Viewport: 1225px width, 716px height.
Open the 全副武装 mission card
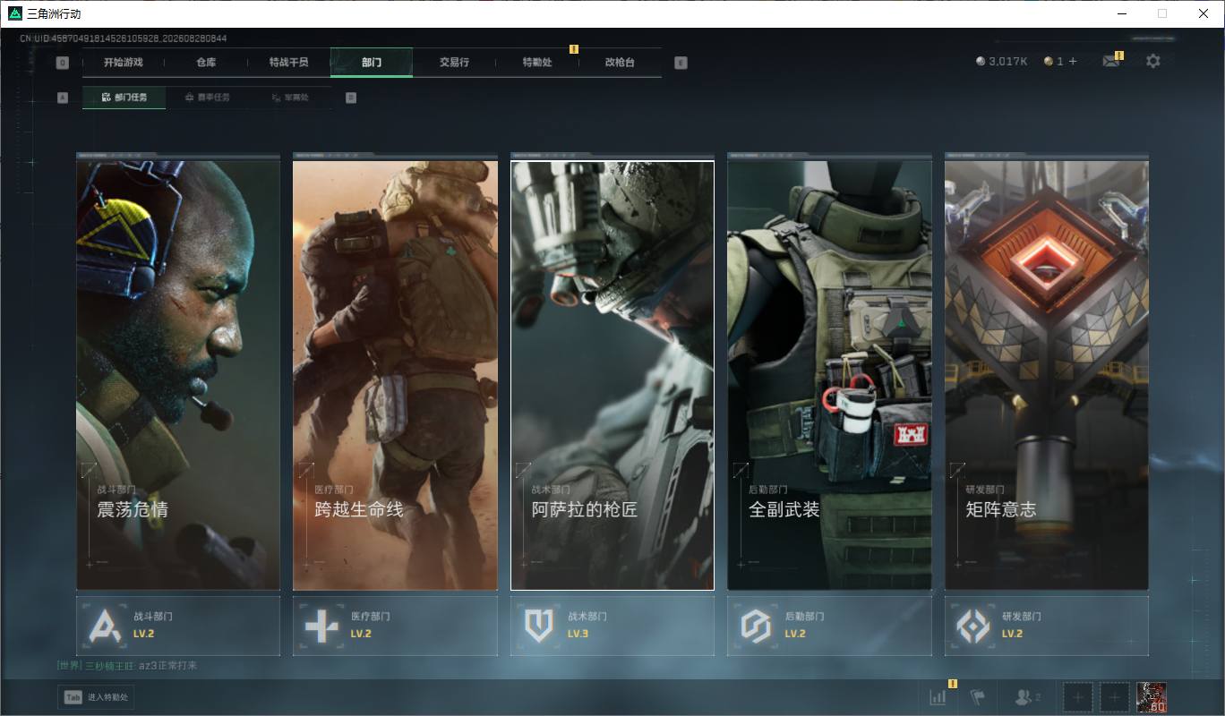(x=829, y=375)
